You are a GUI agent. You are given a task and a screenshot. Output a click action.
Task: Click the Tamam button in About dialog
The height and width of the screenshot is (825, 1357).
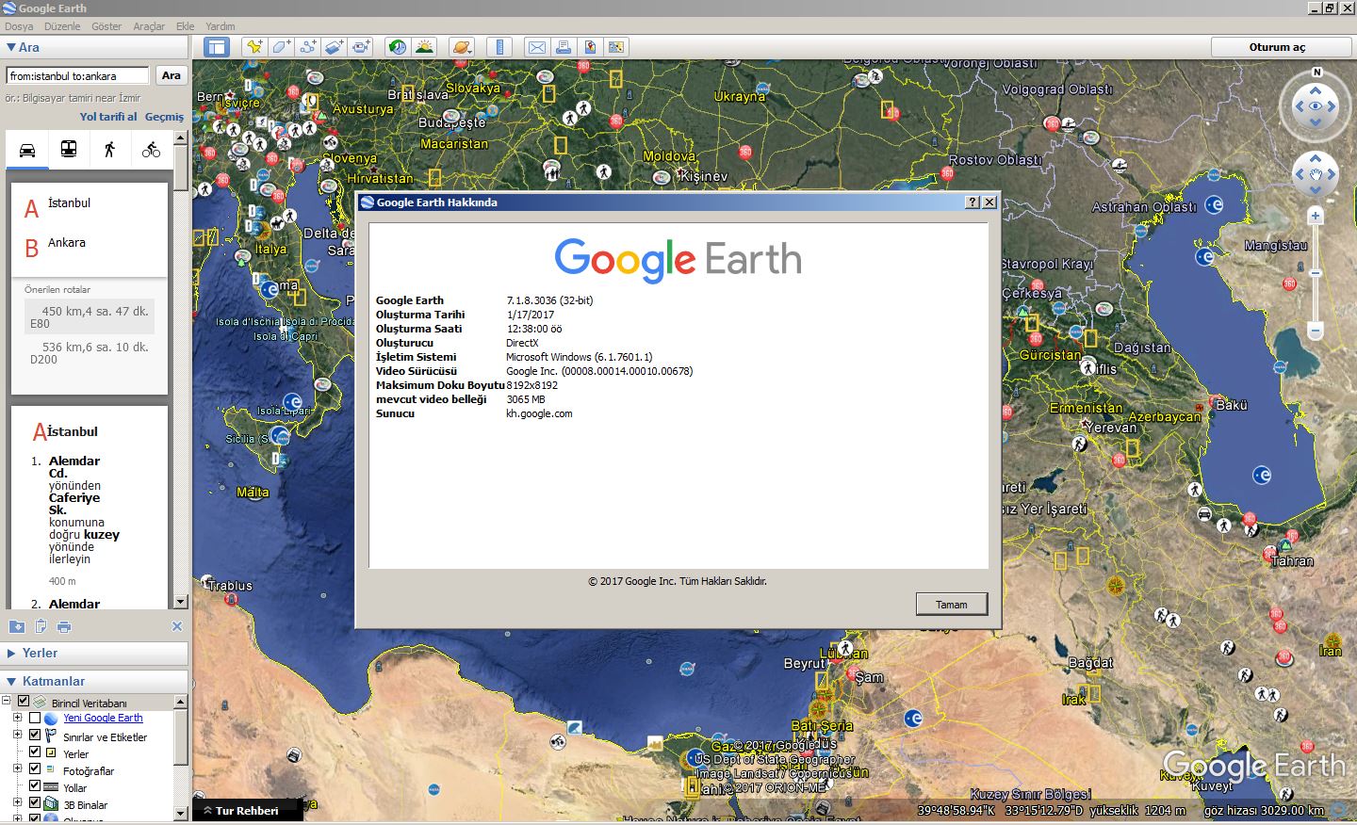pos(952,605)
